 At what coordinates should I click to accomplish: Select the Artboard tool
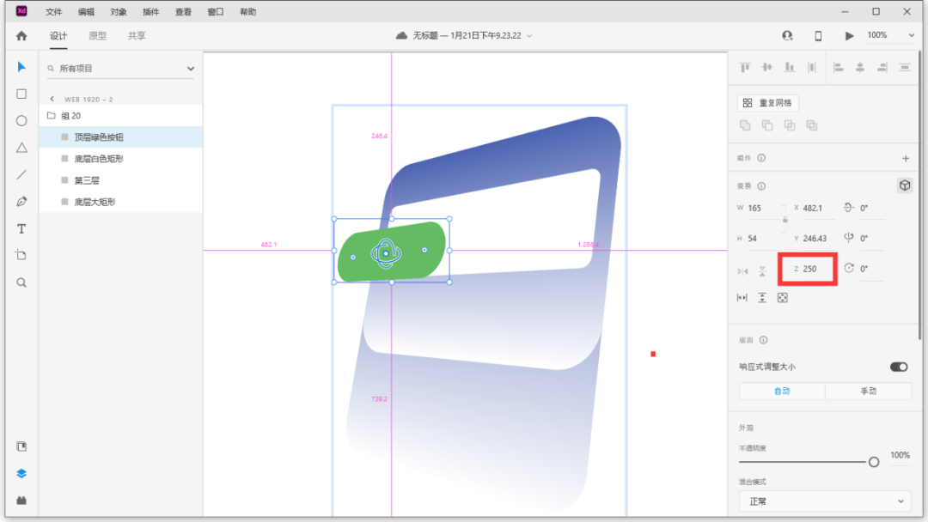[21, 255]
